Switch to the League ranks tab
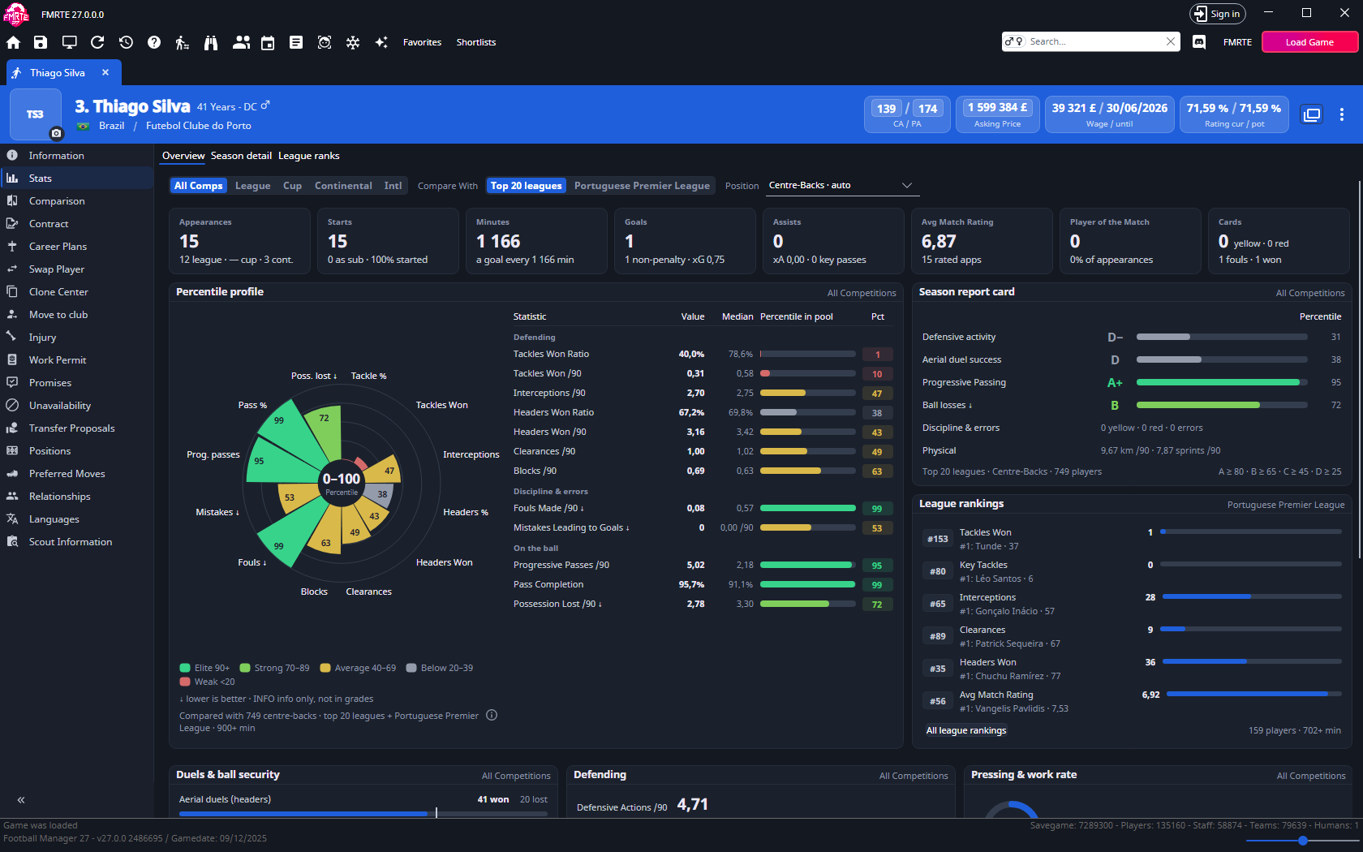Screen dimensions: 1363x852 pos(309,156)
